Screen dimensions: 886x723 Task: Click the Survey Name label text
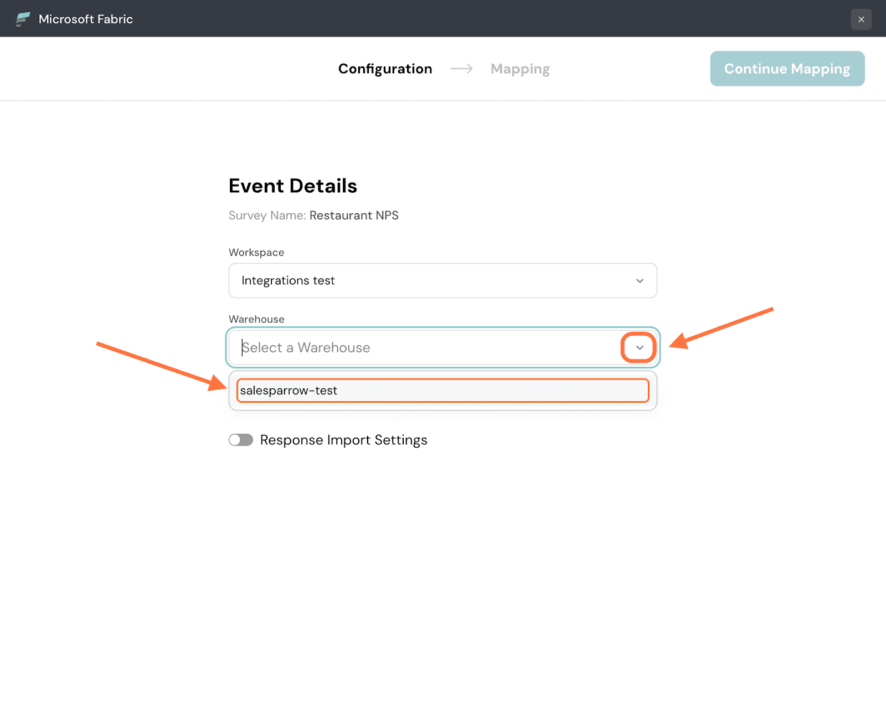(267, 216)
